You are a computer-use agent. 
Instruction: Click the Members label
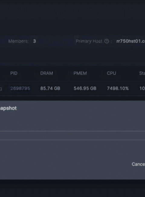[x=18, y=41]
